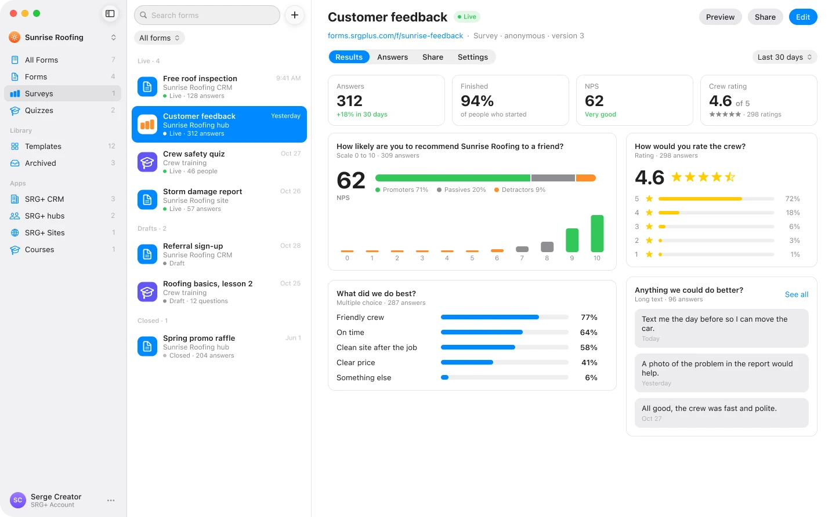Open account options ellipsis icon
The height and width of the screenshot is (517, 832).
pos(111,500)
